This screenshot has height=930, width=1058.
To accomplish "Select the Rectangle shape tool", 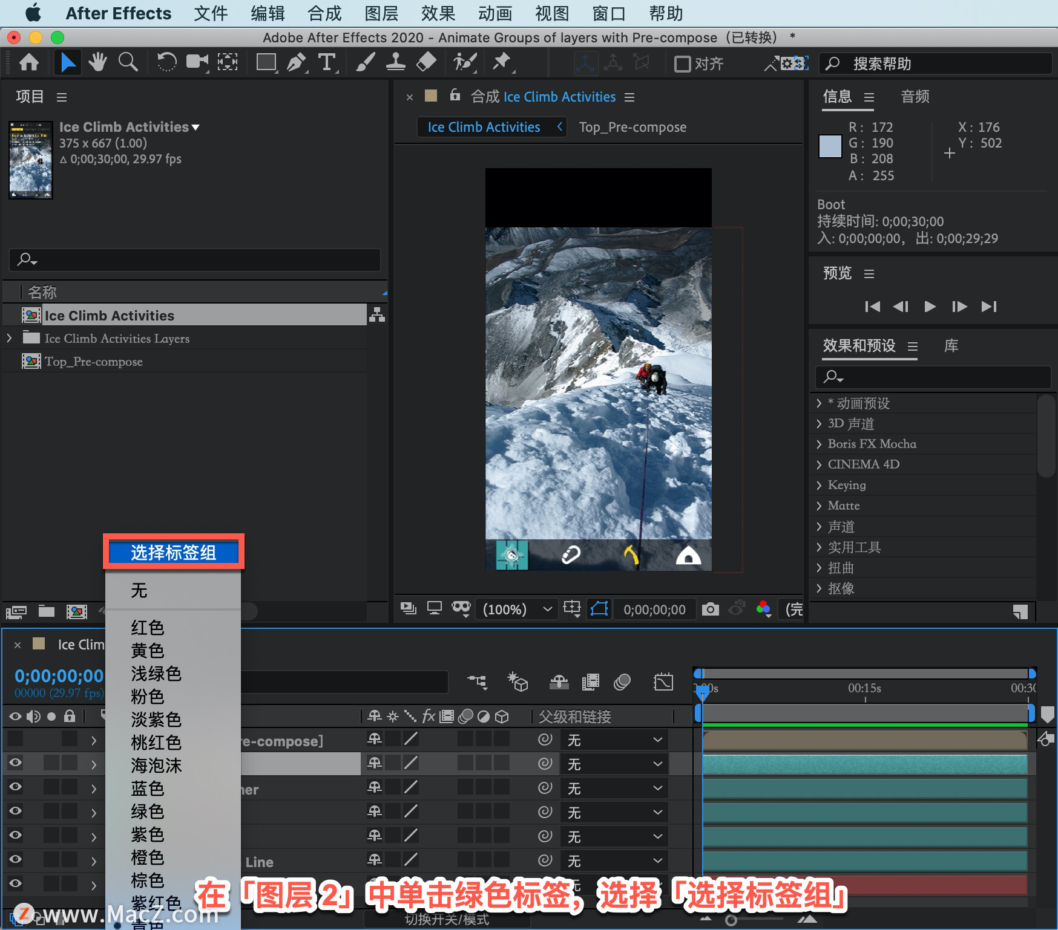I will point(266,62).
